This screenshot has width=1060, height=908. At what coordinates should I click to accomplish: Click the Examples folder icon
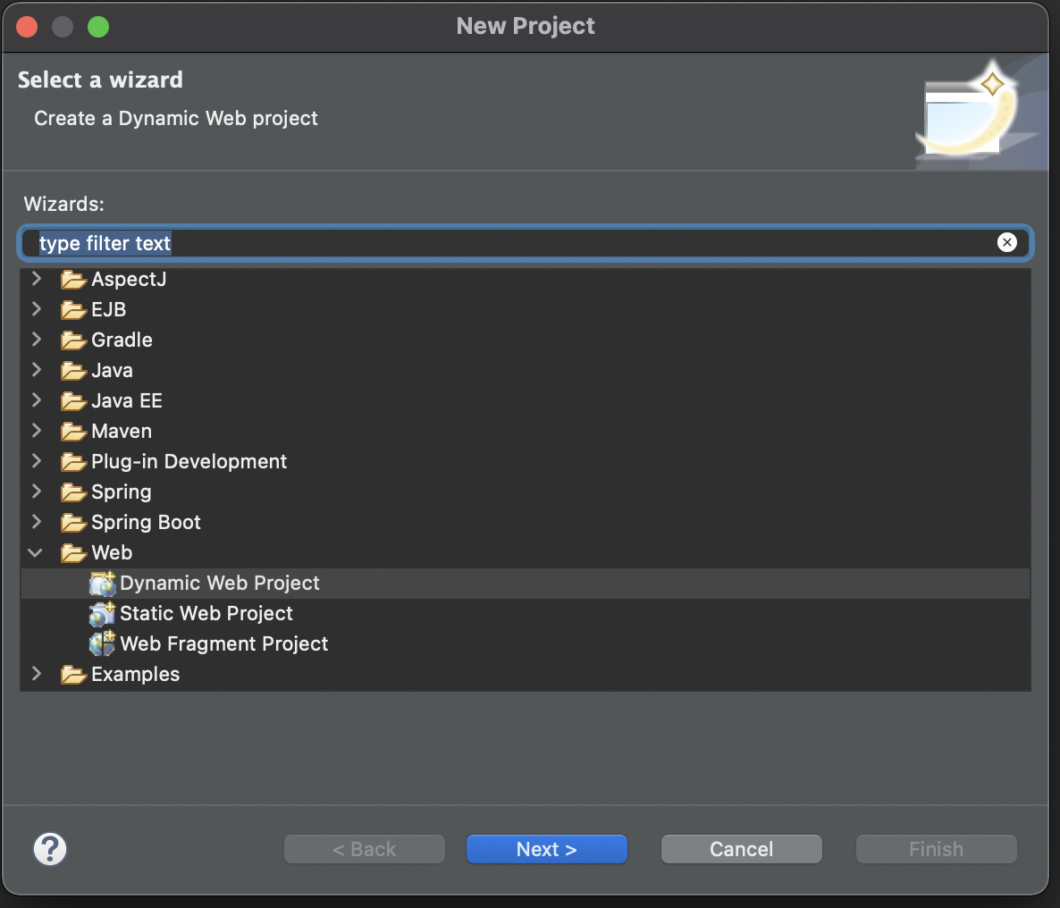pos(73,675)
